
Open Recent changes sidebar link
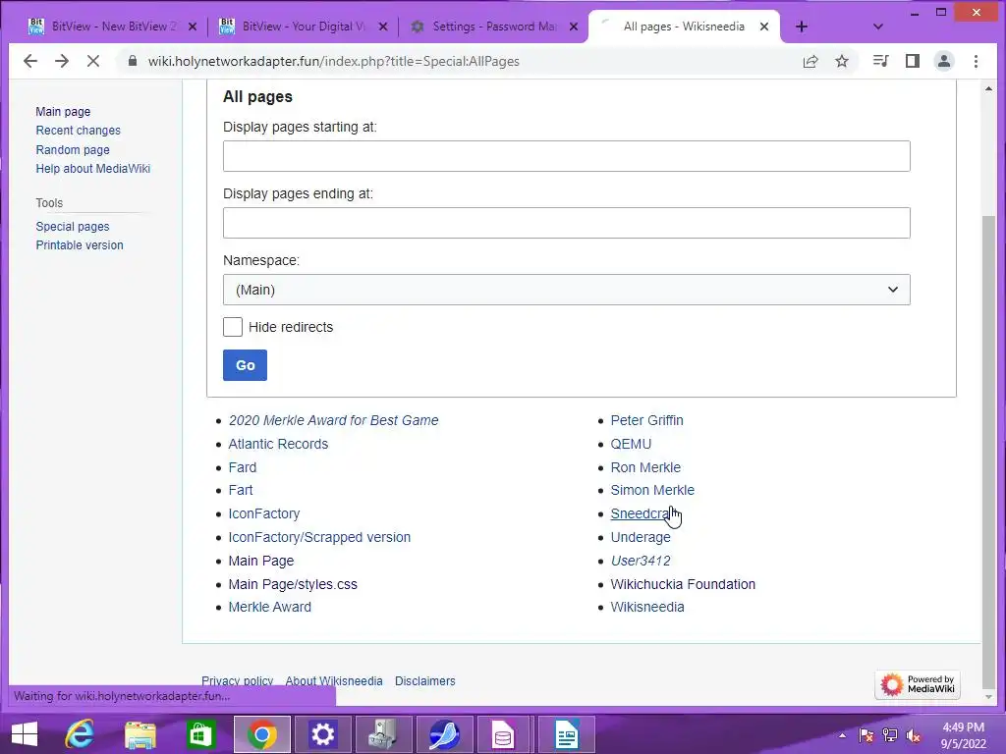79,131
